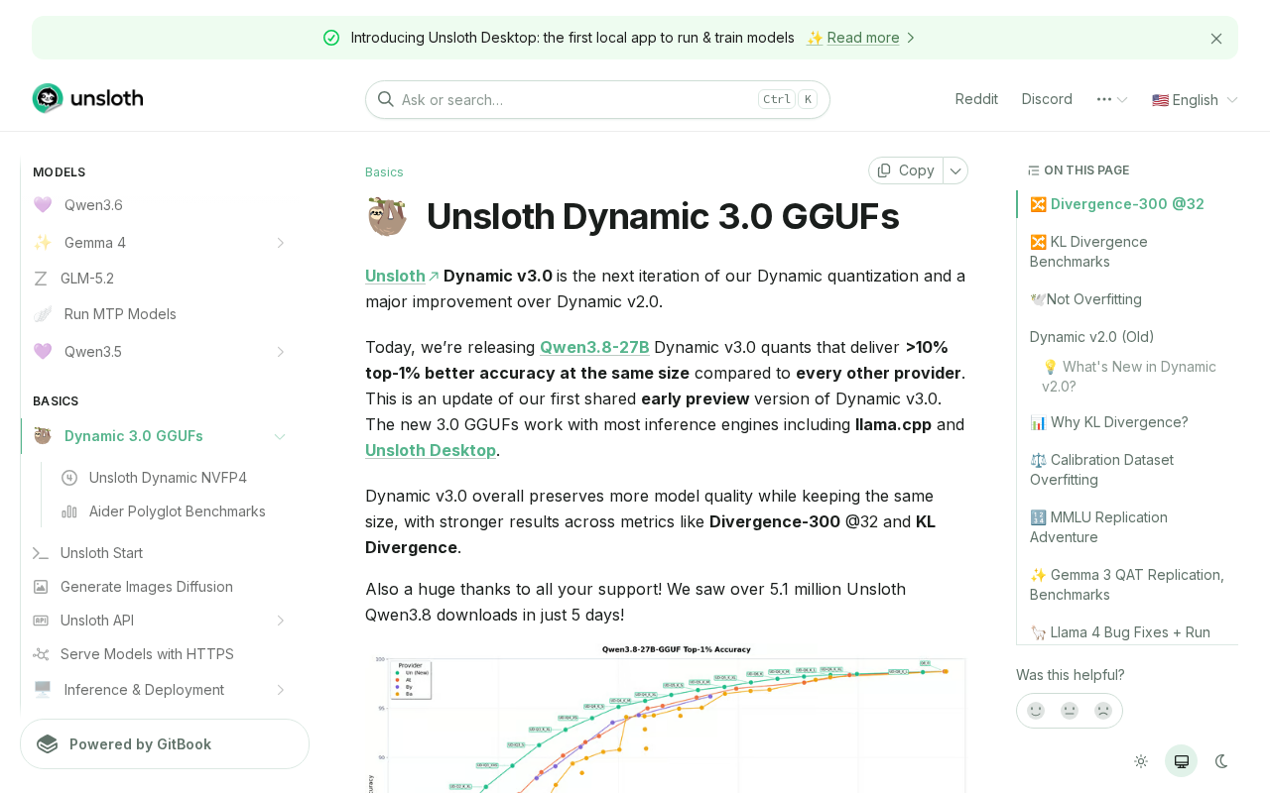Click the image icon beside Generate Images Diffusion
1270x793 pixels.
coord(41,587)
